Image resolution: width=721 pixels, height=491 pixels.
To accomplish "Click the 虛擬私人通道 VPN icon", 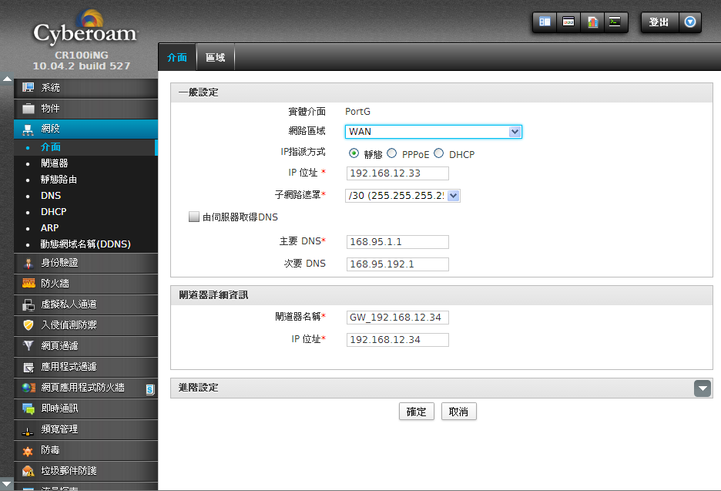I will point(29,304).
